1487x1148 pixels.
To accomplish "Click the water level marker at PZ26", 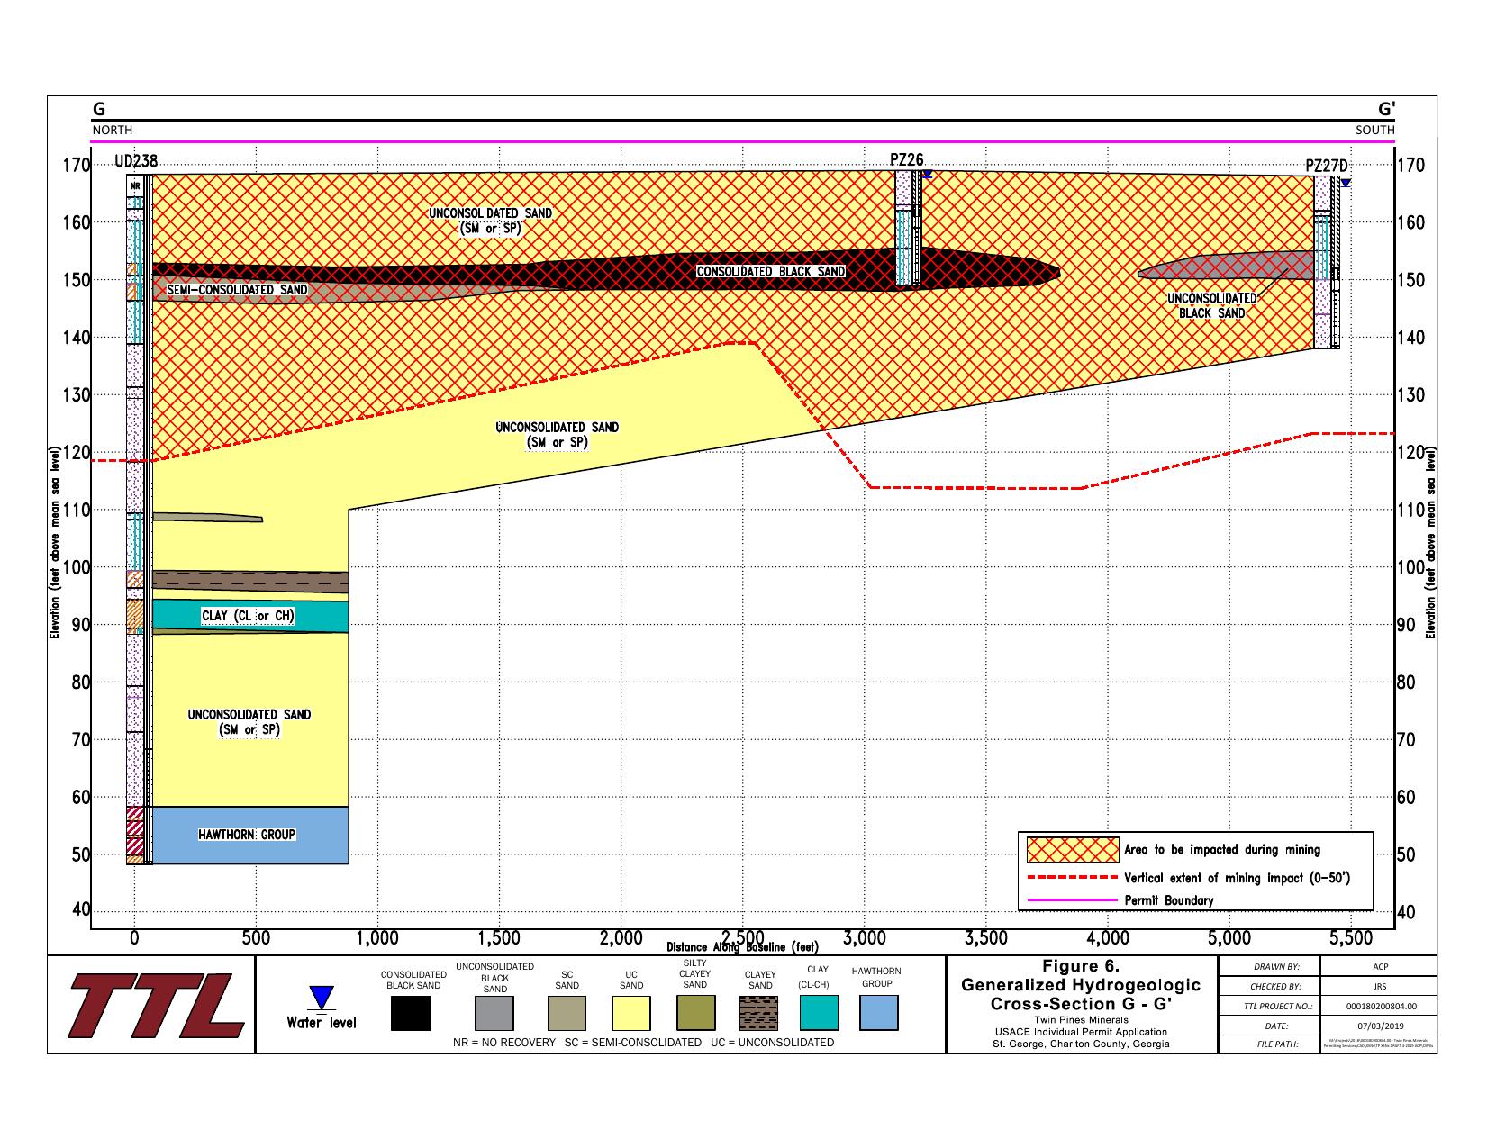I will (928, 175).
